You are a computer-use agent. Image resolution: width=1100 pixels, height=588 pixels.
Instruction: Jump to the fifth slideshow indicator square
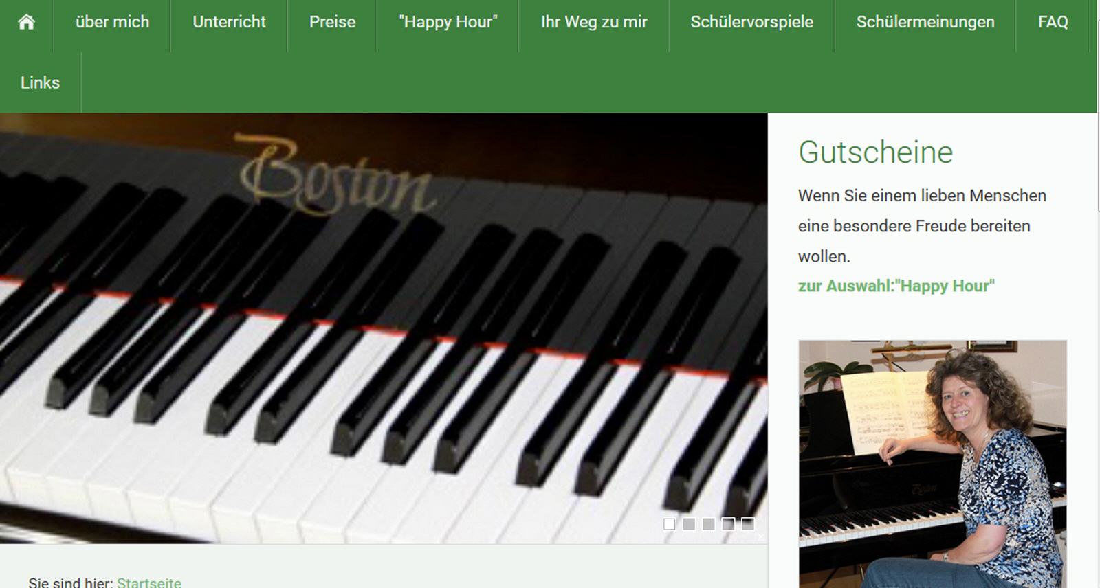tap(748, 524)
